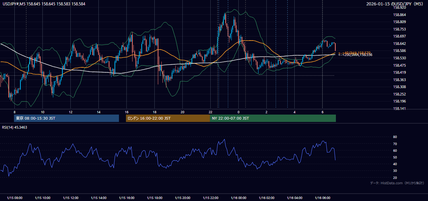Image resolution: width=428 pixels, height=201 pixels.
Task: Click price axis value 158.141
Action: coord(400,109)
